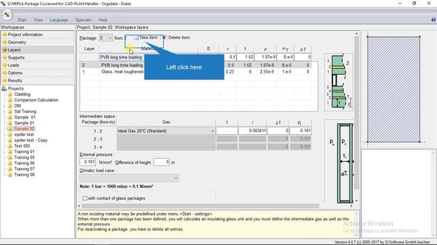Image resolution: width=437 pixels, height=245 pixels.
Task: Open the Cladding project folder
Action: click(x=23, y=94)
